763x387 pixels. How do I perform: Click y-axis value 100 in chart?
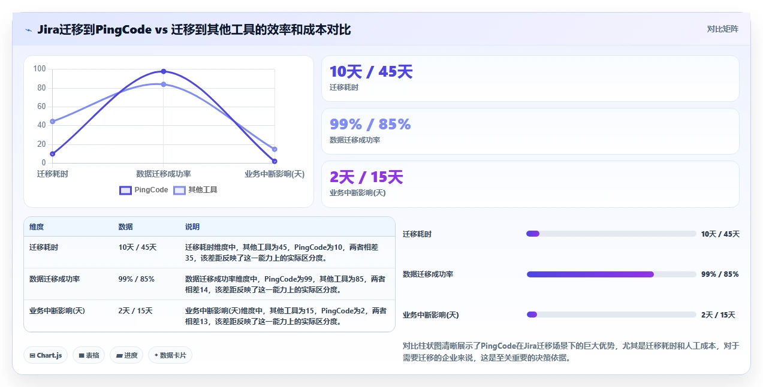(40, 69)
